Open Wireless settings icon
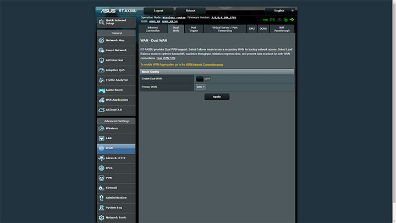 point(102,128)
